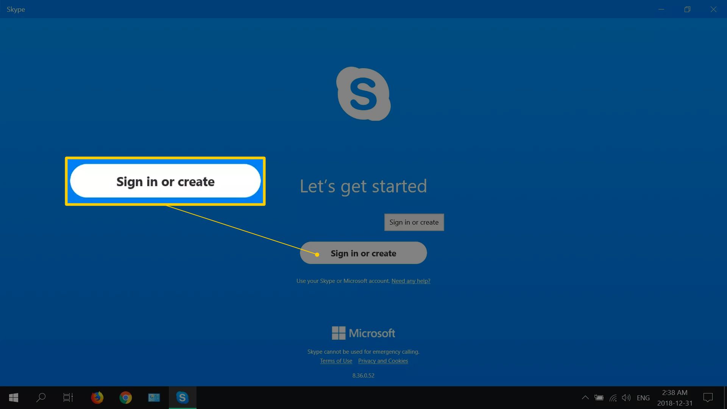Open Firefox browser from taskbar

[x=97, y=397]
